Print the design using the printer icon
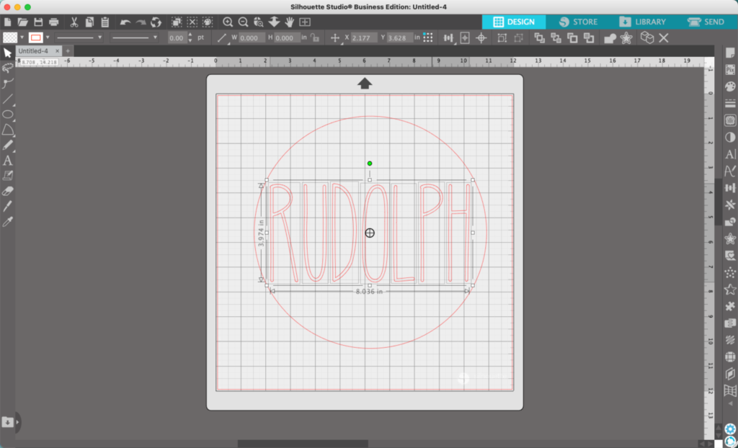The image size is (738, 448). (54, 22)
